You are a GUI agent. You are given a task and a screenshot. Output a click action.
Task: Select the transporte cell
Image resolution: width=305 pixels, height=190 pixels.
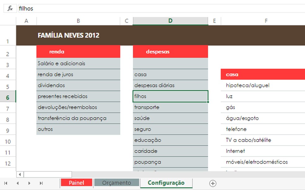170,107
